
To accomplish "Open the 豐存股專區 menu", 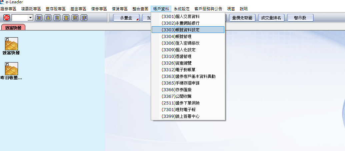I will tap(56, 9).
